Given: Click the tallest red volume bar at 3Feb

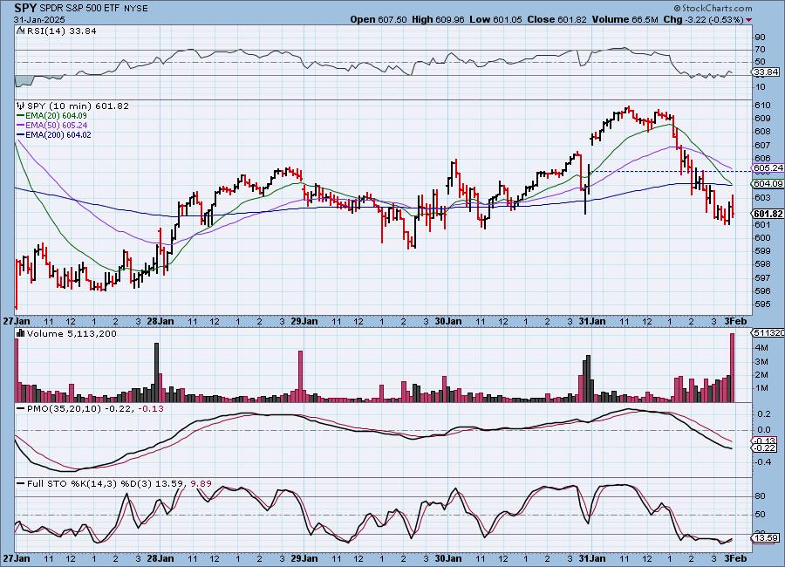Looking at the screenshot, I should [x=733, y=367].
